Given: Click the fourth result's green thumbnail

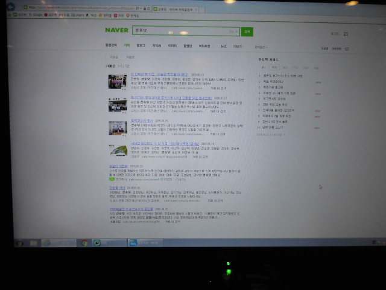Looking at the screenshot, I should point(117,150).
